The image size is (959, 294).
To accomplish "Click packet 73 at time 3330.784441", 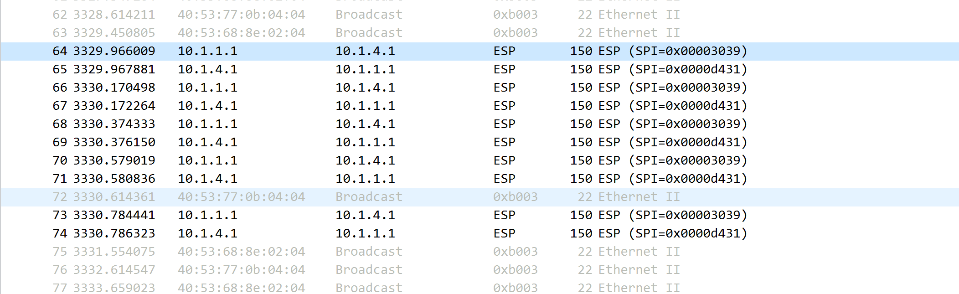I will coord(114,215).
